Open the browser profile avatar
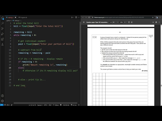 pos(157,17)
